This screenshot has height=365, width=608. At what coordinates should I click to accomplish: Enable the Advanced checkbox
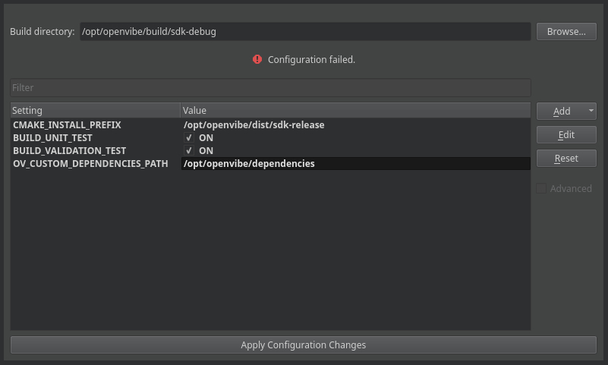click(x=541, y=188)
